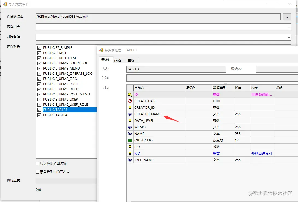Click the length column header
This screenshot has height=202, width=298.
click(242, 88)
